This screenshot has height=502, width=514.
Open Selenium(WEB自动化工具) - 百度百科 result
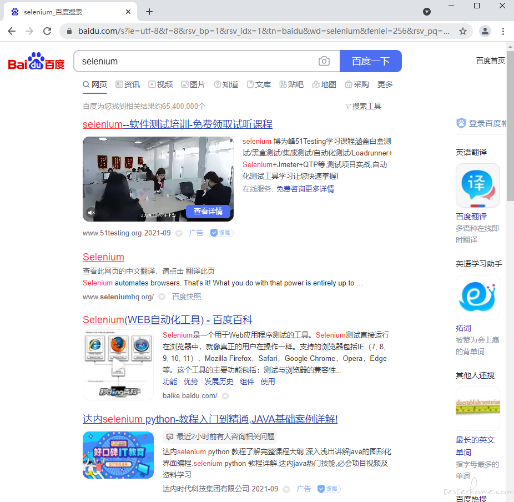pyautogui.click(x=168, y=320)
